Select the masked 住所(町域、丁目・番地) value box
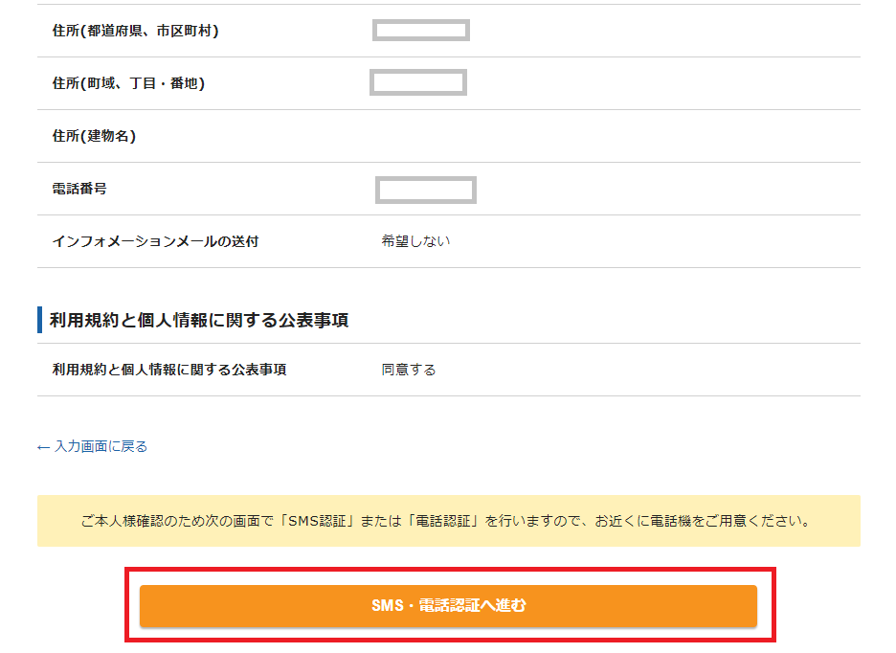 pos(418,82)
